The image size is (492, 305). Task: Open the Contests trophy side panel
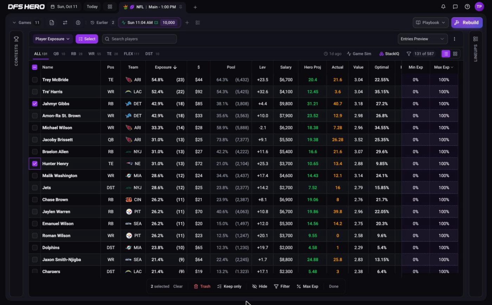click(16, 50)
